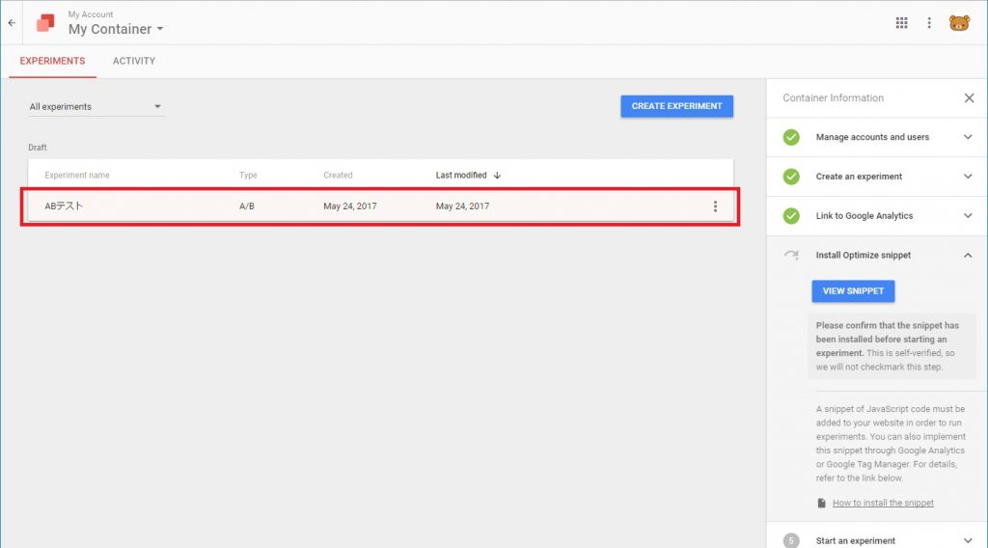The height and width of the screenshot is (548, 988).
Task: Expand the Start an experiment section
Action: [968, 540]
